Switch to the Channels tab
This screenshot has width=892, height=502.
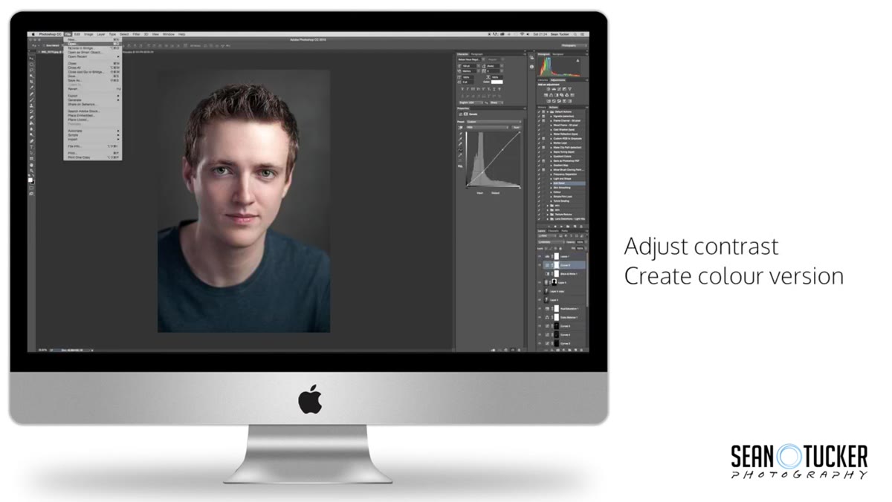[553, 231]
